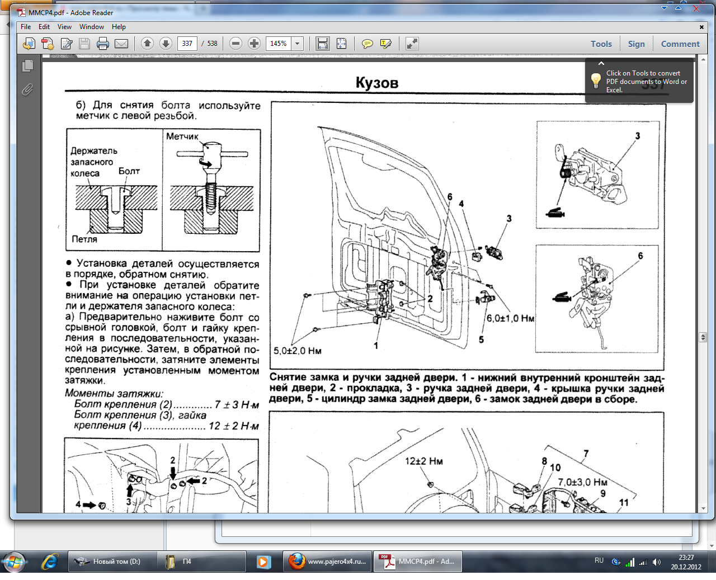Click the Print file icon

click(x=103, y=44)
